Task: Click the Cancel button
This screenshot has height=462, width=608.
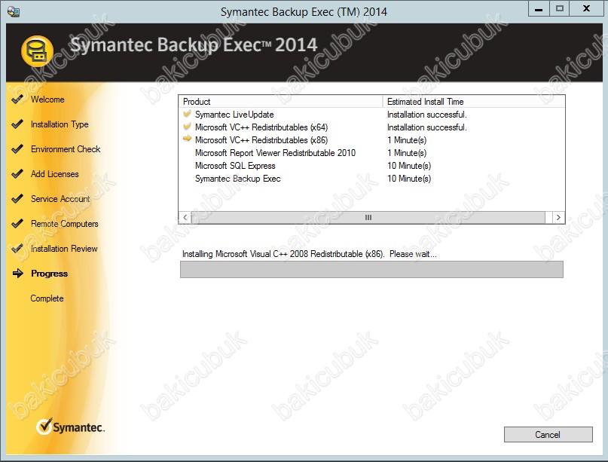Action: (548, 434)
